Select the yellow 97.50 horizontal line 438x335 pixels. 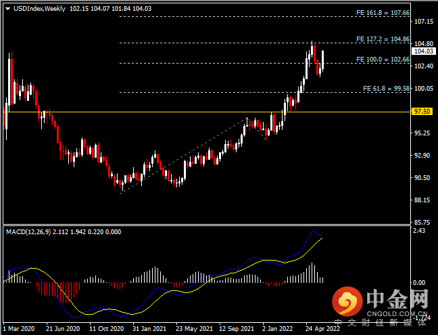click(207, 112)
